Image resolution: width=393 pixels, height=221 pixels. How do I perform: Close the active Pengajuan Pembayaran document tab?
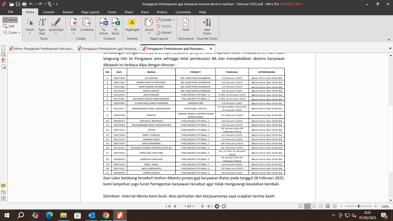(211, 49)
